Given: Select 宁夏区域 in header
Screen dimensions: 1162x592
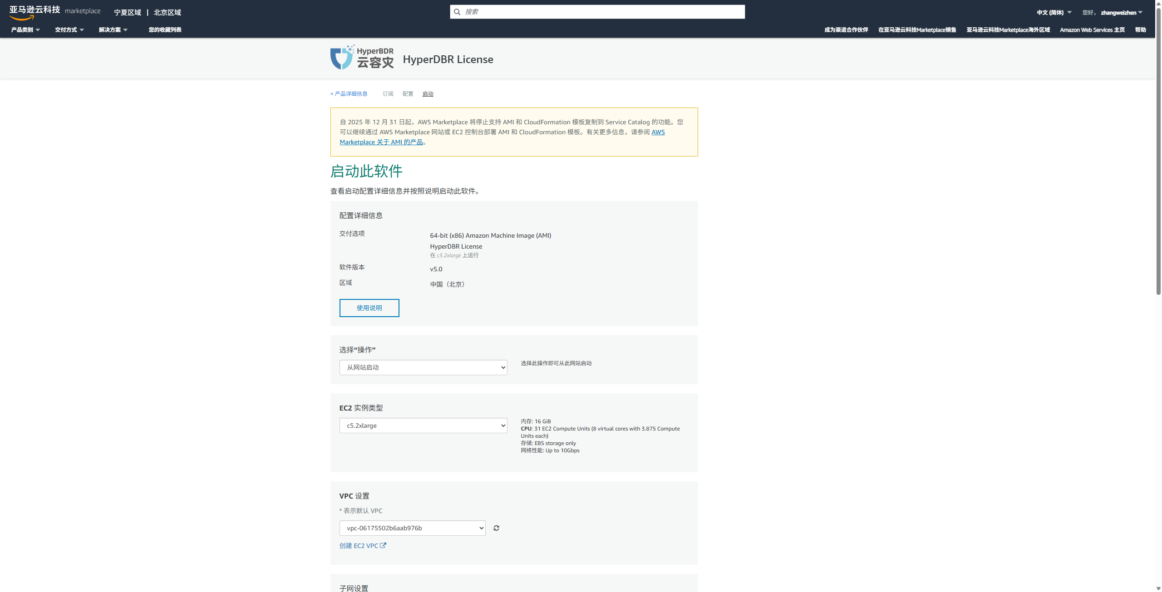Looking at the screenshot, I should [128, 13].
